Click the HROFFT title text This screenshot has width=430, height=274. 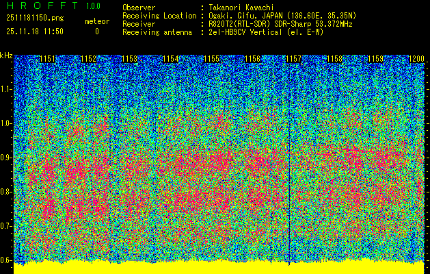point(40,6)
